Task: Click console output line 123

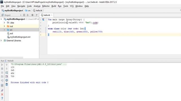Action: pyautogui.click(x=12, y=67)
